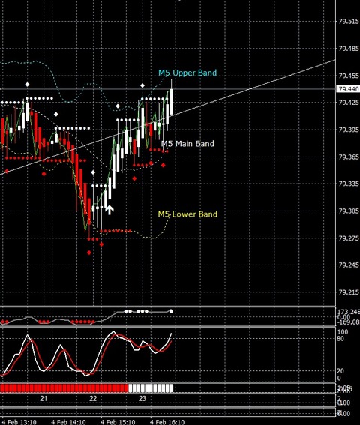360x425 pixels.
Task: Click the 79.215 price axis label
Action: pyautogui.click(x=349, y=292)
